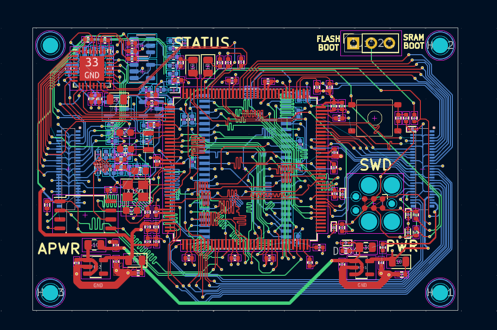
Task: Select the SWD connector bottom-right large hole
Action: (x=391, y=221)
